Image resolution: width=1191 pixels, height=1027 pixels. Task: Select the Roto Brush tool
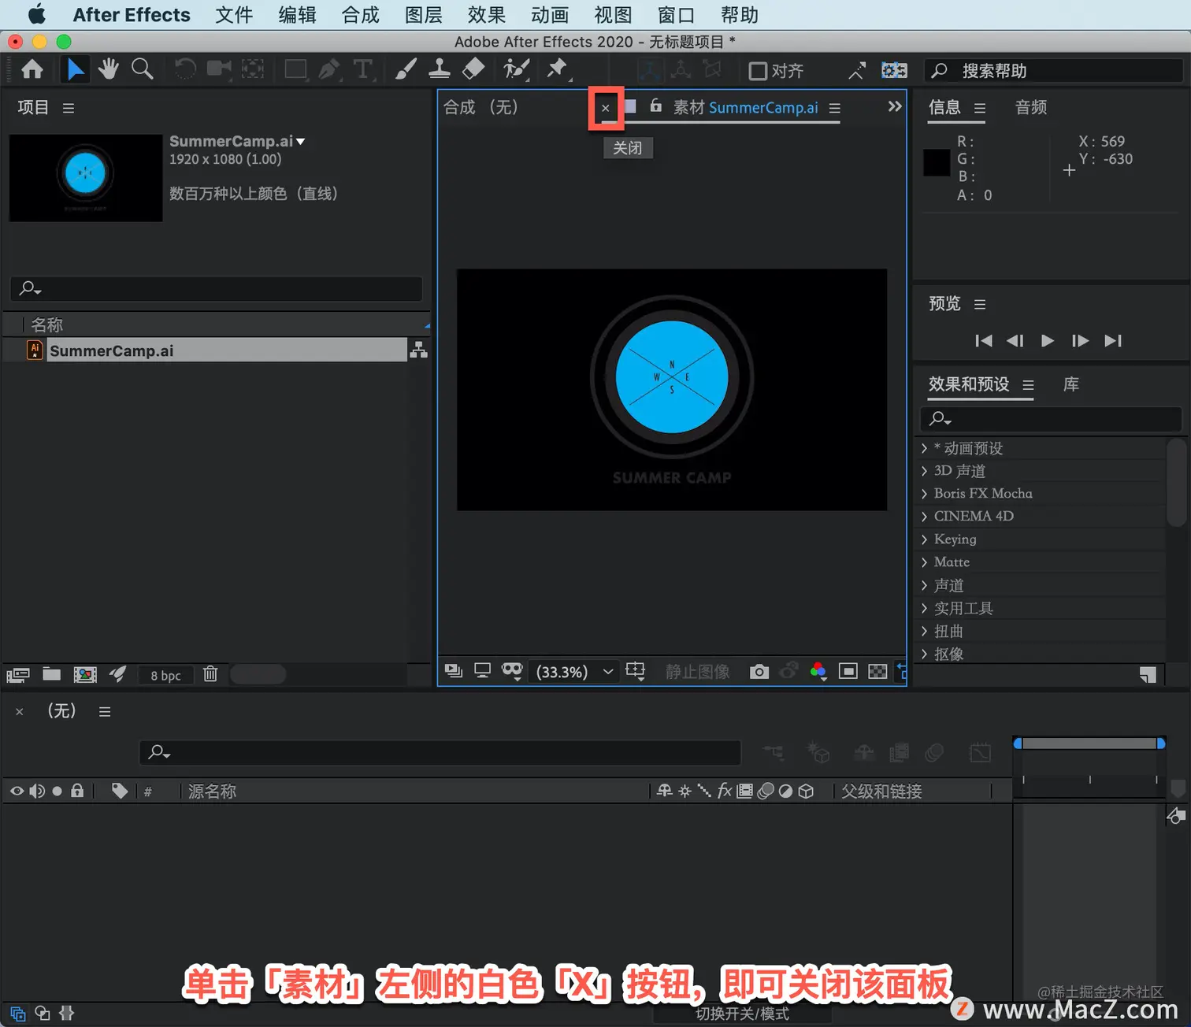tap(516, 70)
